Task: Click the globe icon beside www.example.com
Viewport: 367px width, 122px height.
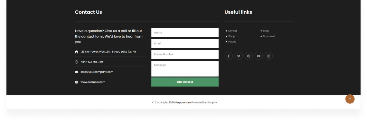Action: click(76, 82)
